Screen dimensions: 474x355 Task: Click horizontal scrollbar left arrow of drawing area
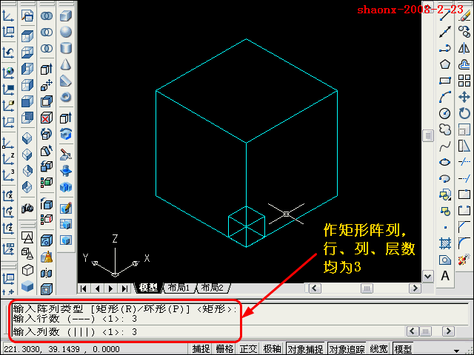(x=314, y=288)
